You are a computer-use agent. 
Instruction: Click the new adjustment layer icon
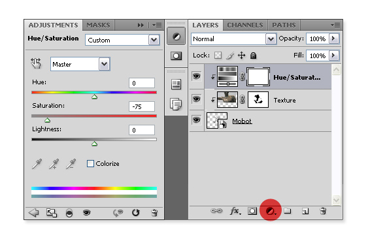point(270,211)
